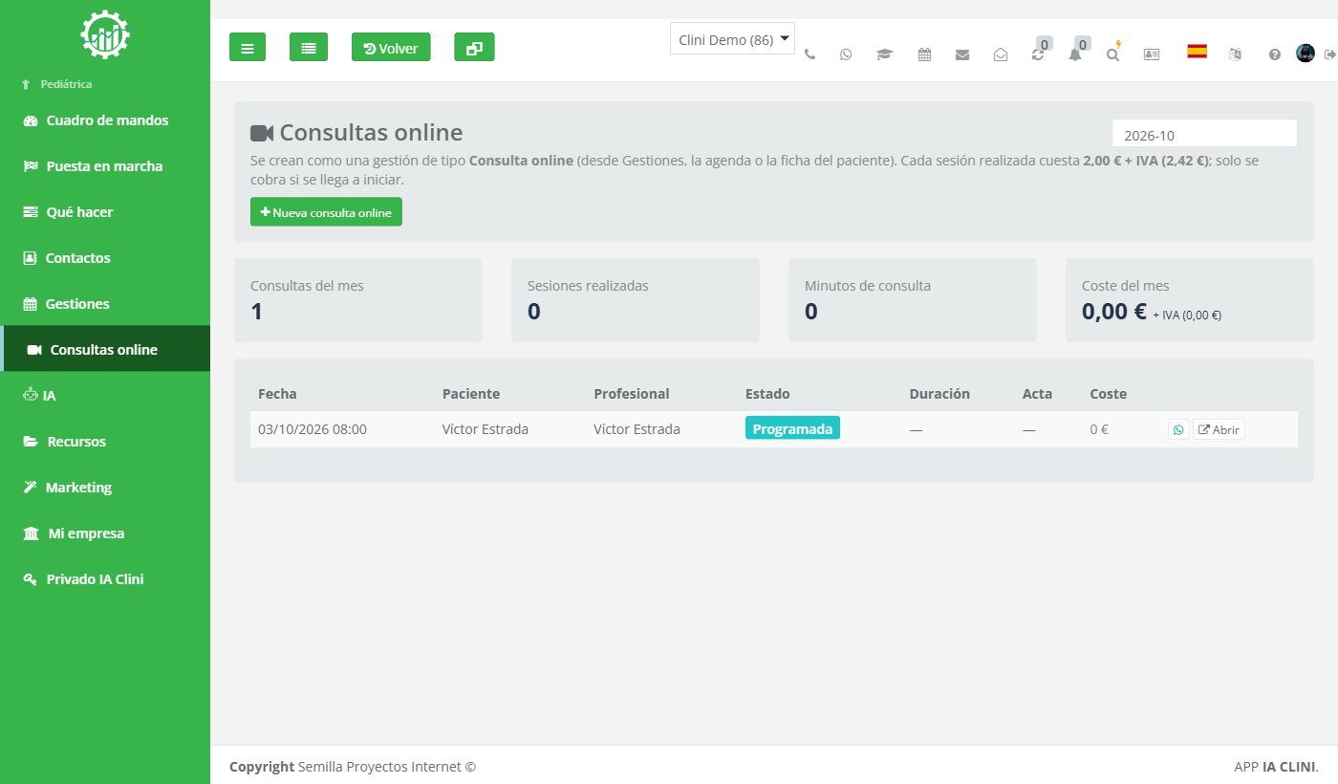
Task: Toggle the sidebar with the hamburger button
Action: point(248,47)
